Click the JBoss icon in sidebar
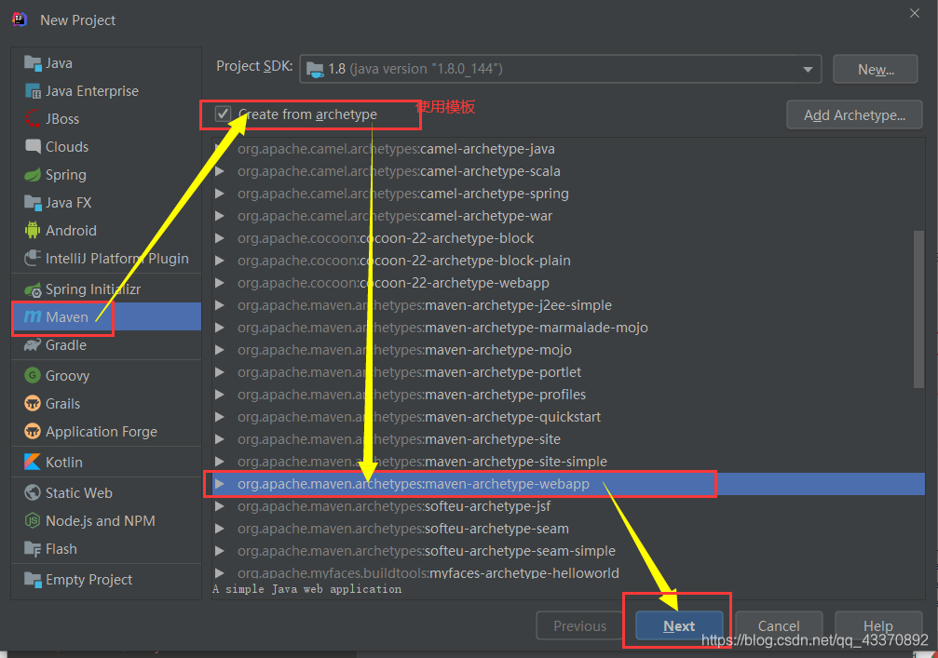 tap(33, 119)
